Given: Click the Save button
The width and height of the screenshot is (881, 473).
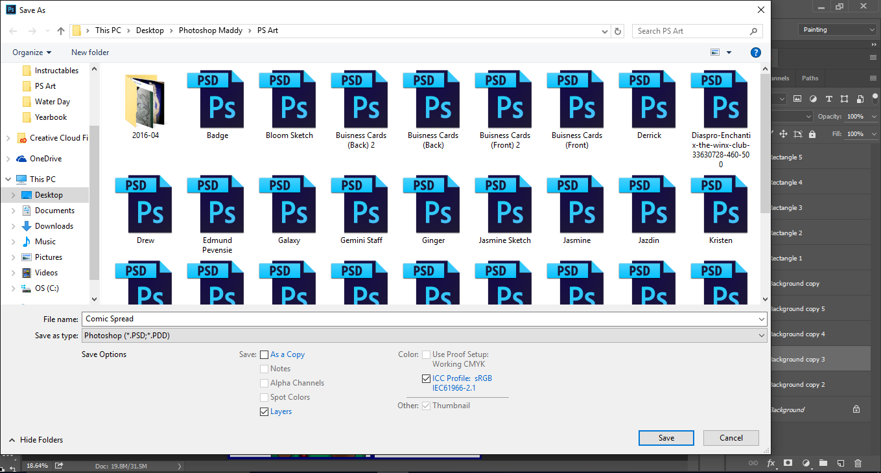Looking at the screenshot, I should tap(666, 438).
